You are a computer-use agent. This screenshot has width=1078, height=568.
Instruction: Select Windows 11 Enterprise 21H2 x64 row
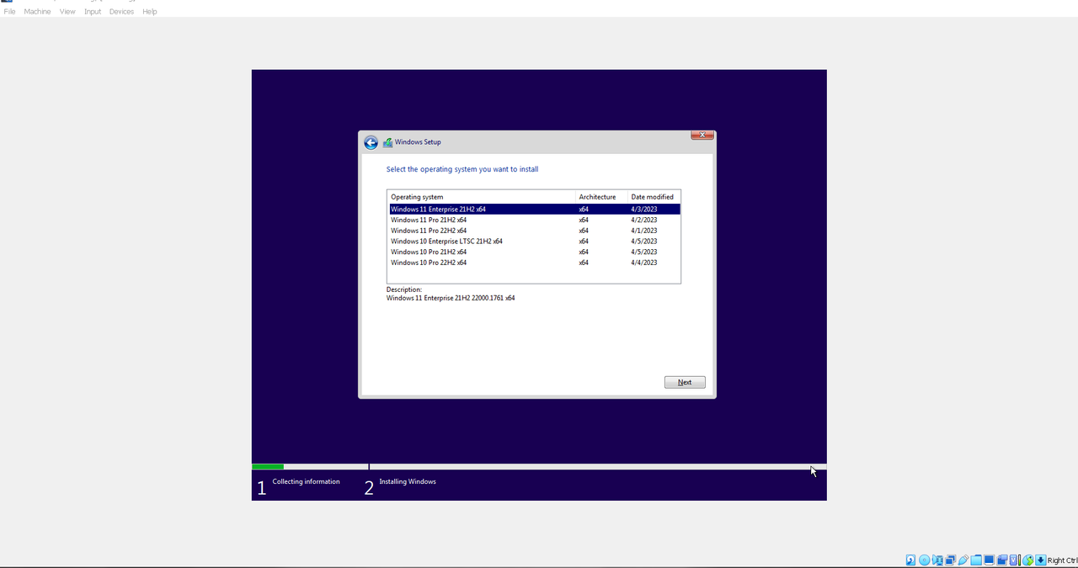534,209
